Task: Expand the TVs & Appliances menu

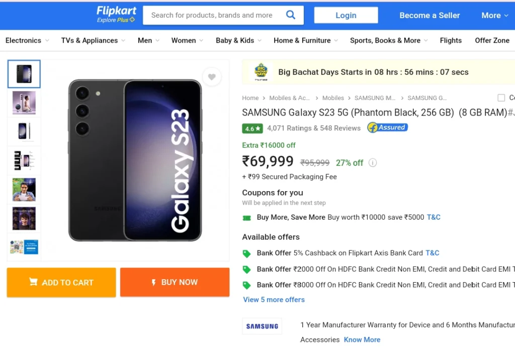Action: click(x=93, y=40)
